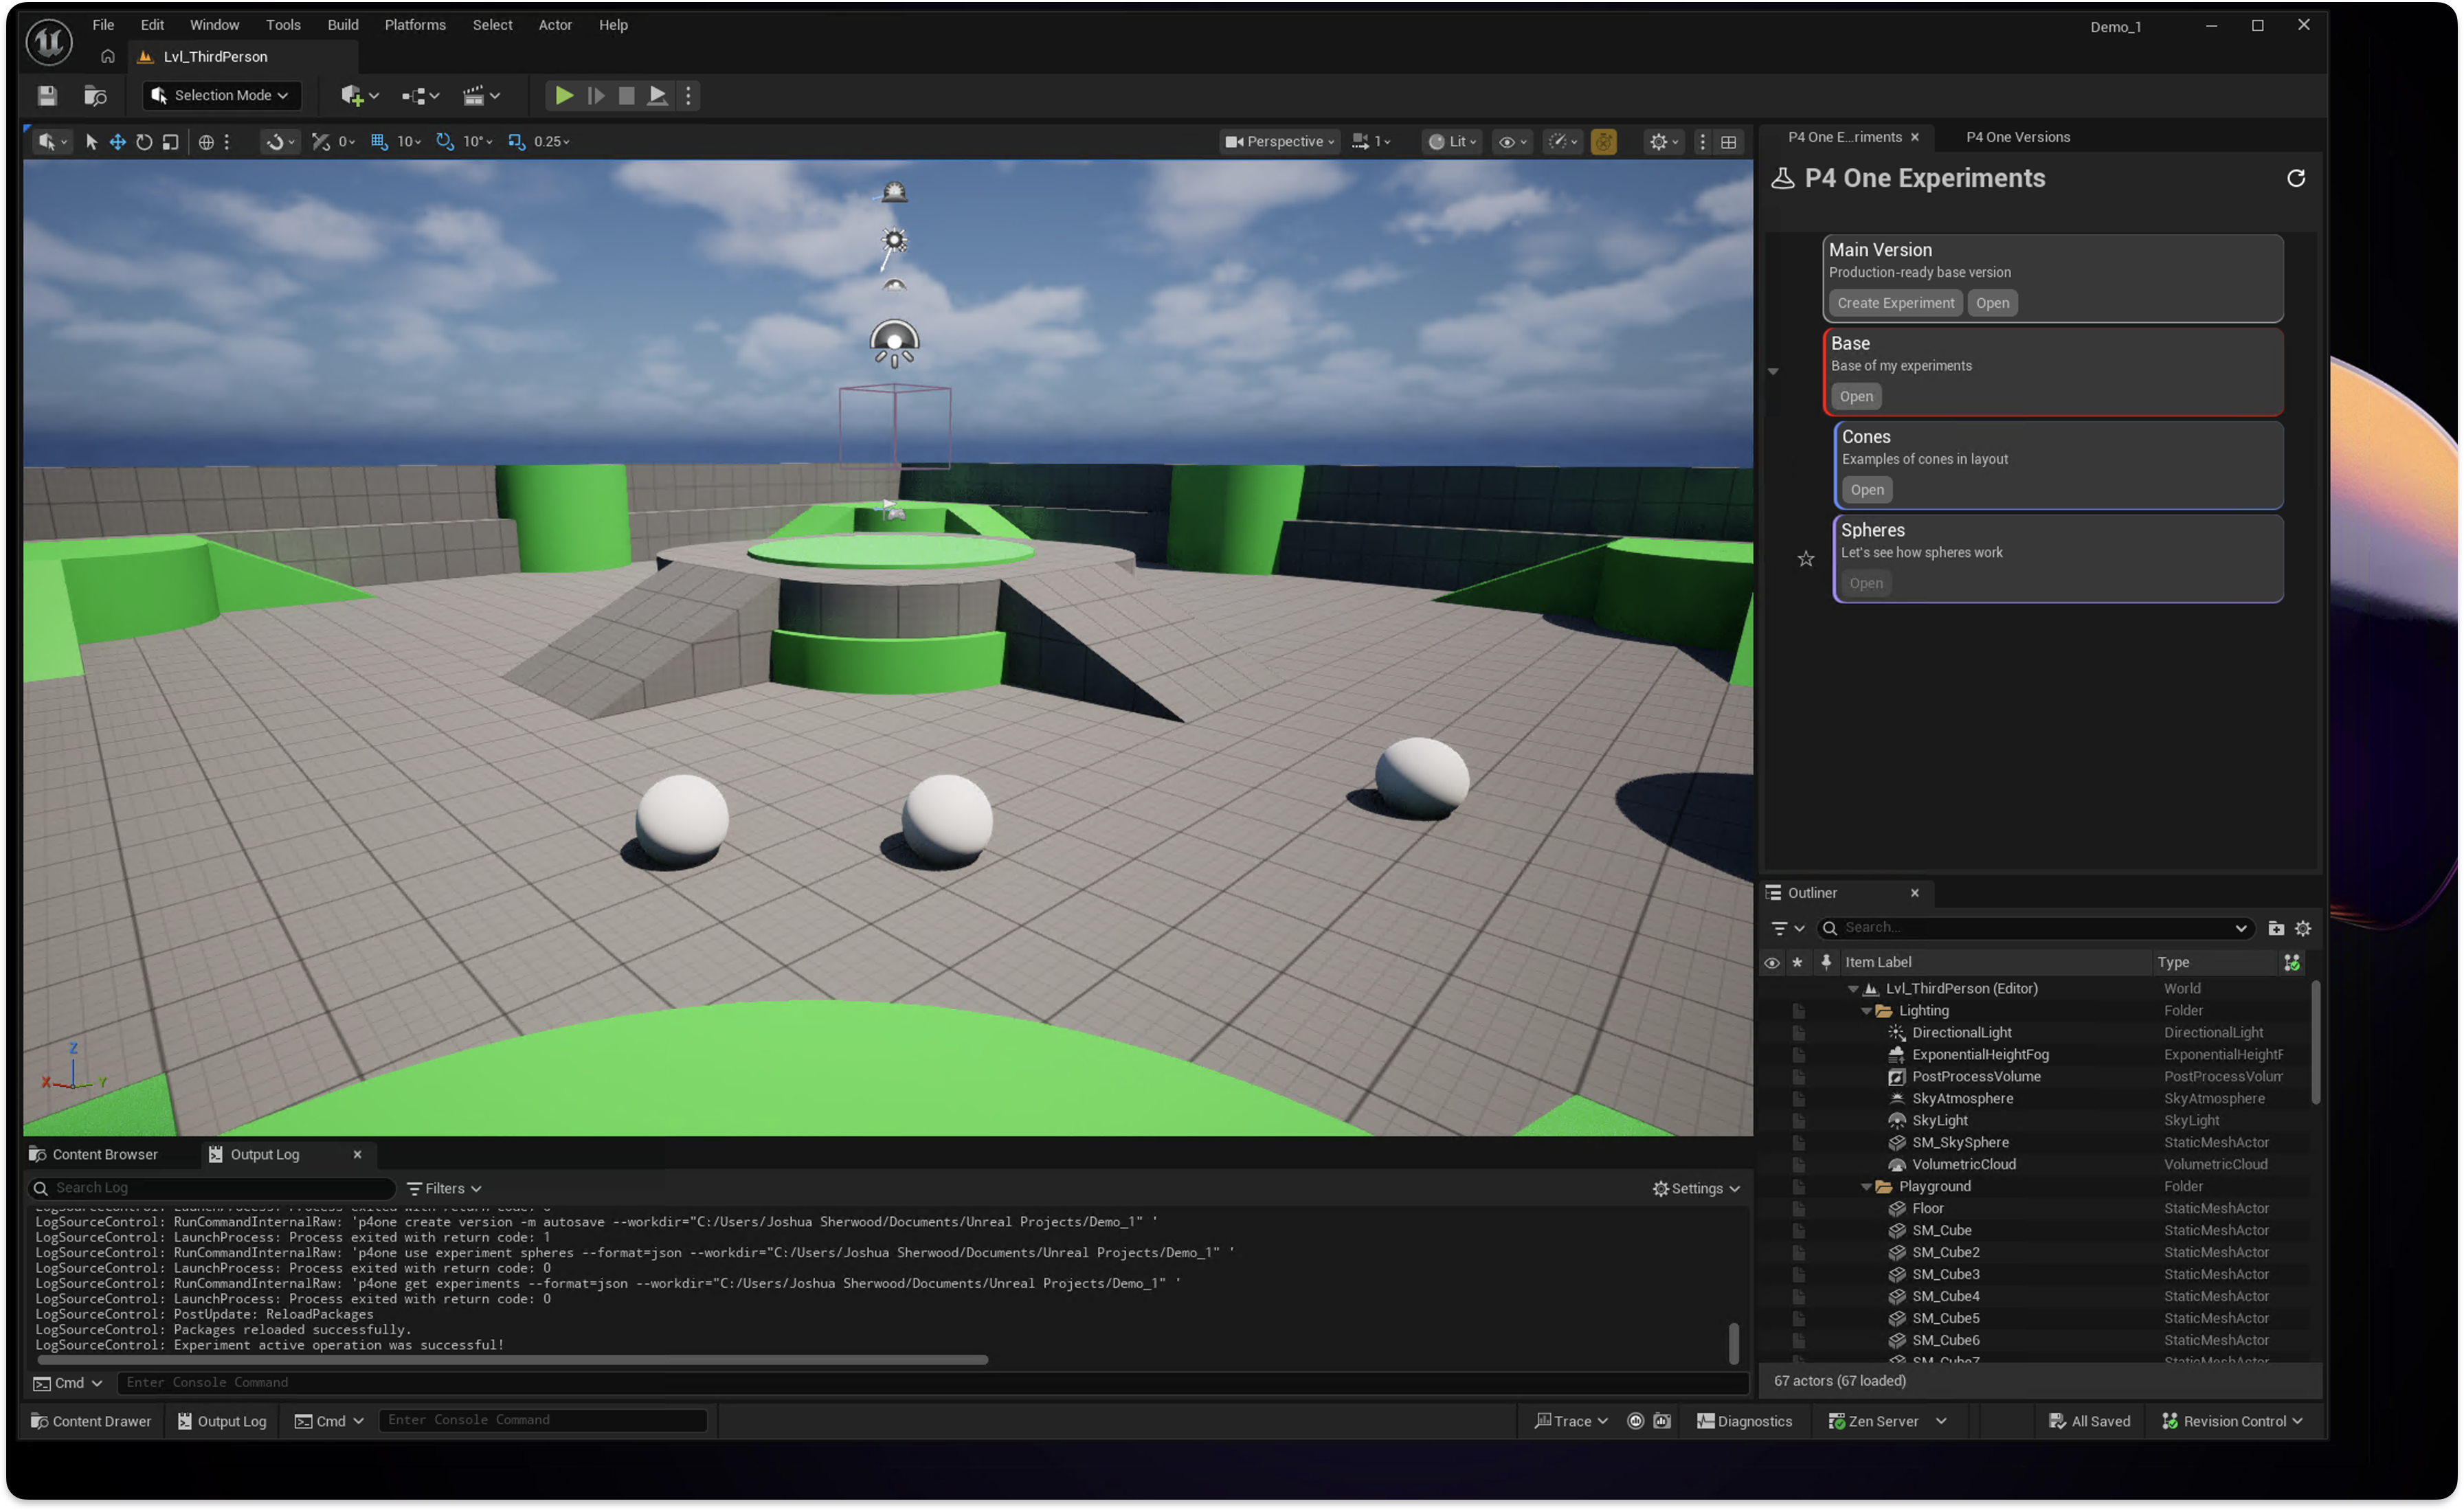This screenshot has height=1510, width=2464.
Task: Open the Cinematics clapperboard dropdown
Action: (481, 95)
